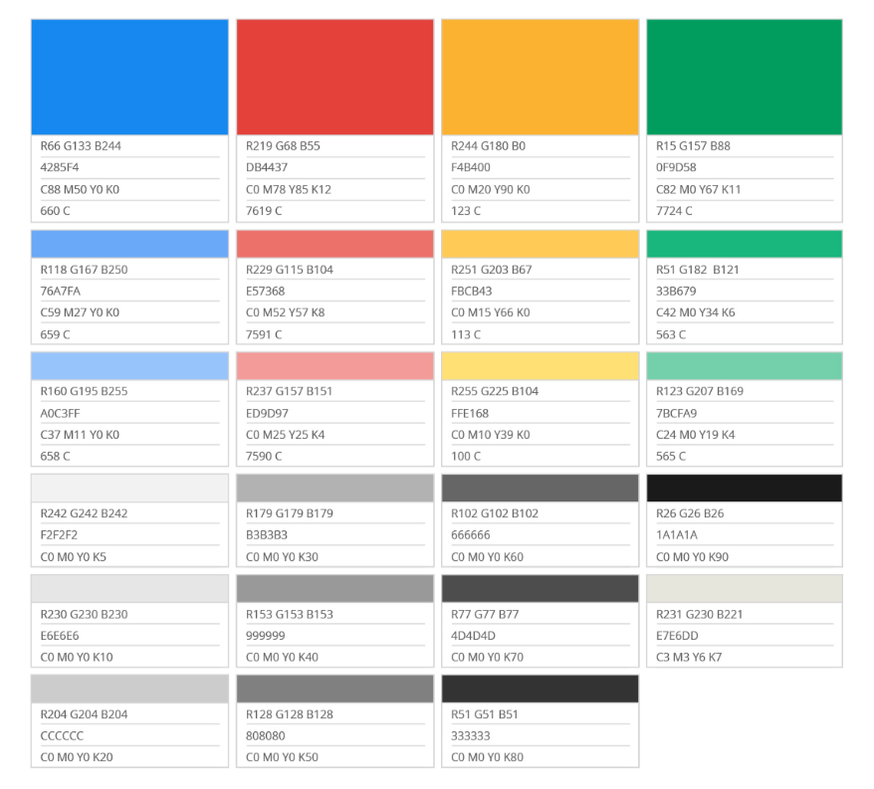Screen dimensions: 874x789
Task: Click the Pantone value 7619 C
Action: [x=264, y=211]
